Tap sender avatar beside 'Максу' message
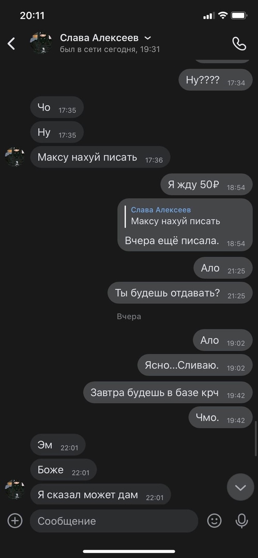 pyautogui.click(x=15, y=157)
